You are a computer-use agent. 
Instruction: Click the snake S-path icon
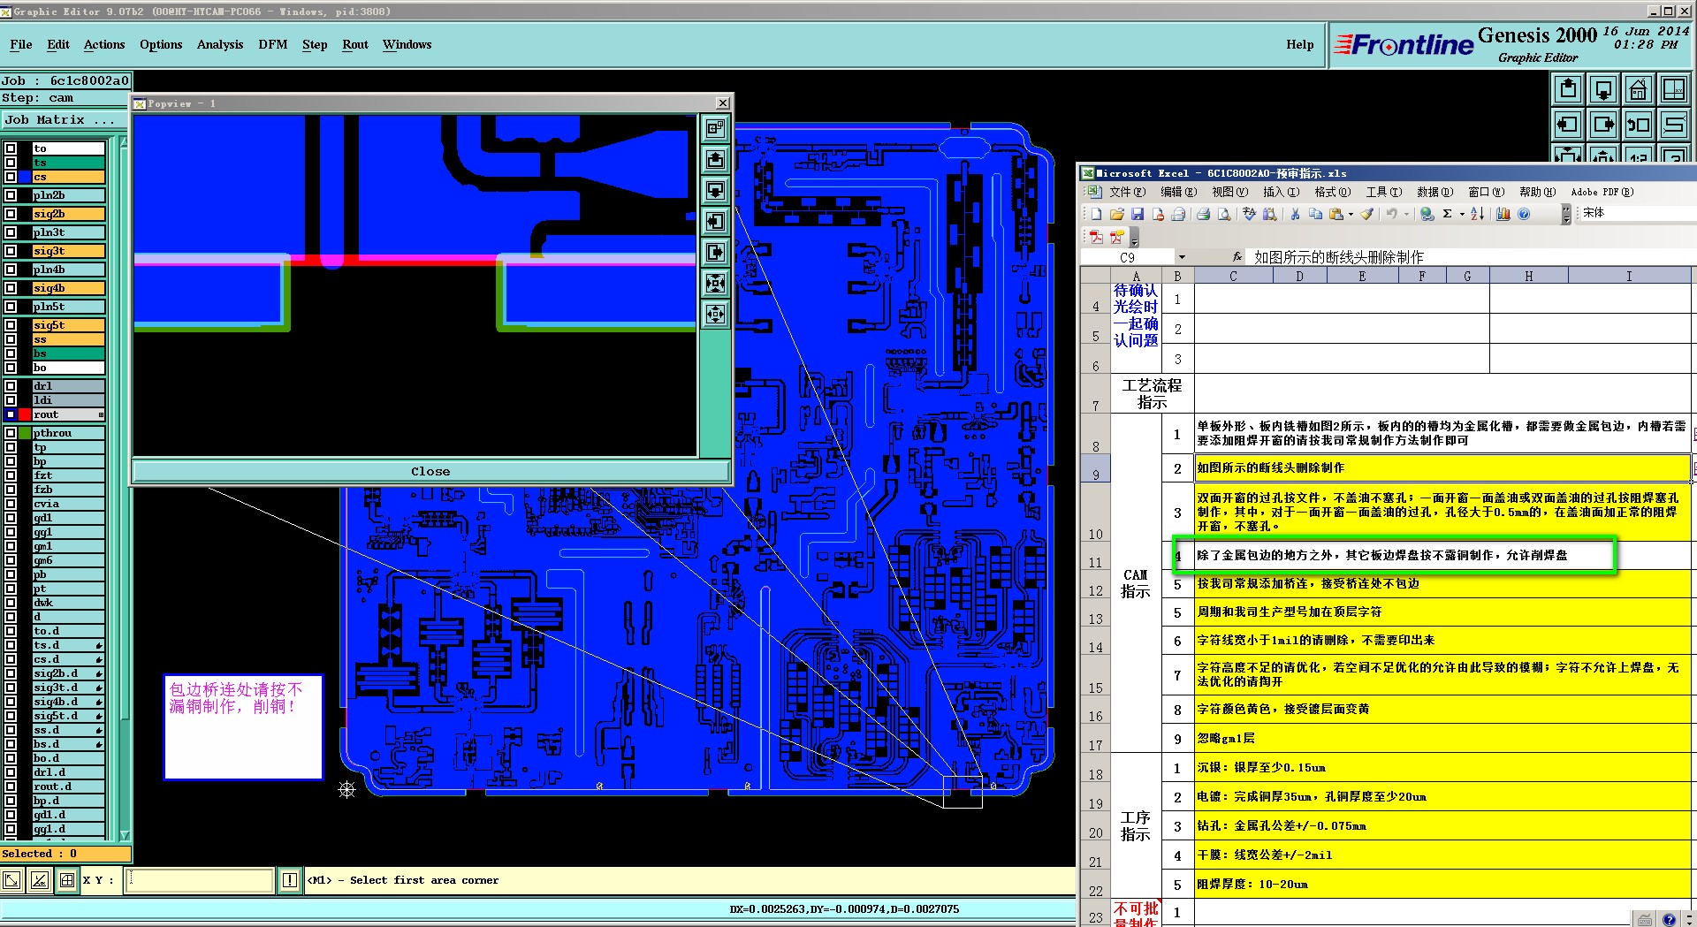(1674, 125)
